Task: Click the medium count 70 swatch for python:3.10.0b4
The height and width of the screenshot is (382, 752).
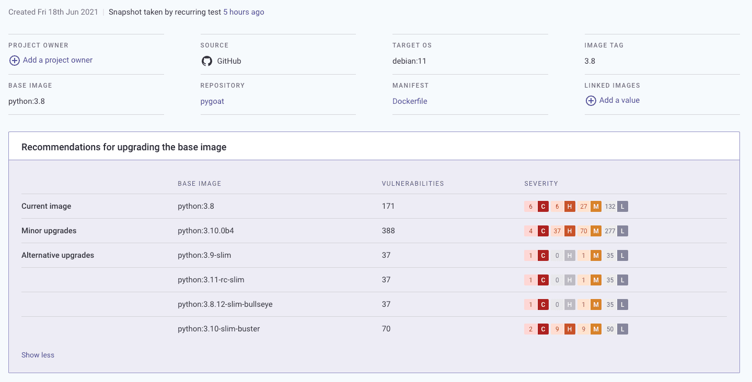Action: click(583, 231)
